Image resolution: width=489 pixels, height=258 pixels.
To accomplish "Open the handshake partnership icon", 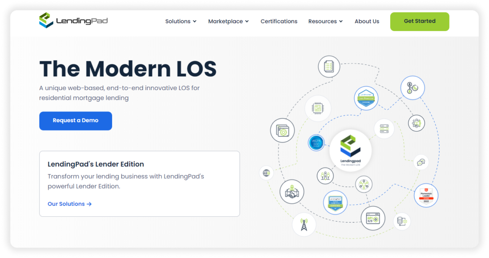I will [292, 192].
